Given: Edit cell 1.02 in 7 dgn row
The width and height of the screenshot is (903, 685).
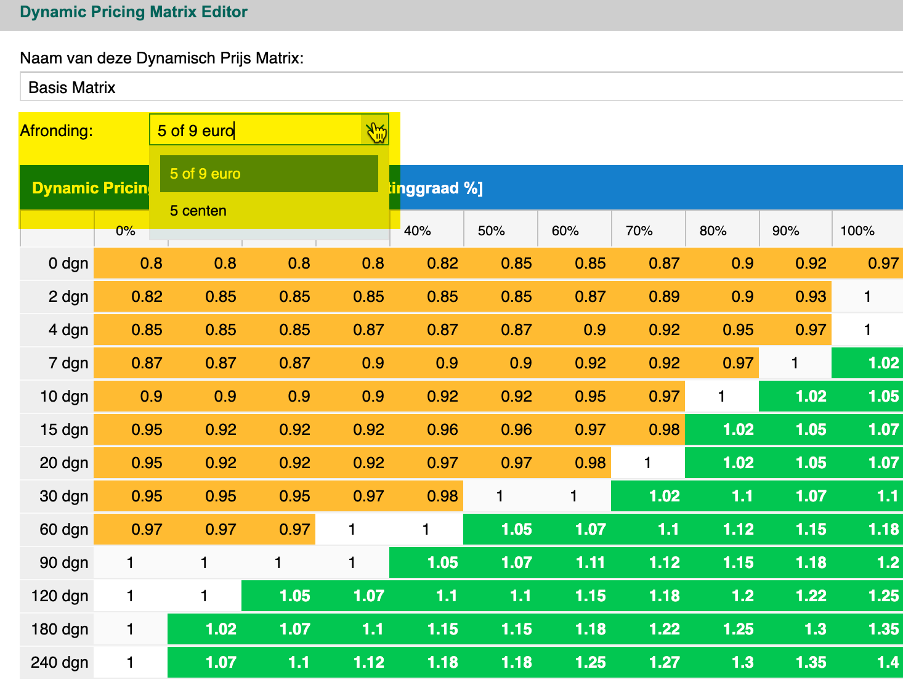Looking at the screenshot, I should tap(867, 363).
